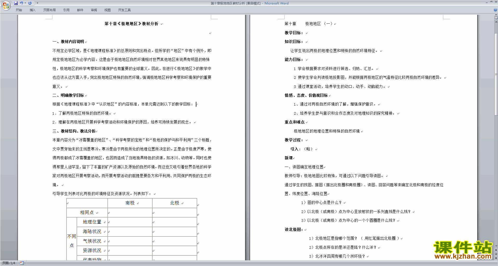Click the right page title 第十章 极地地区（一）
Image resolution: width=498 pixels, height=266 pixels.
click(x=309, y=24)
